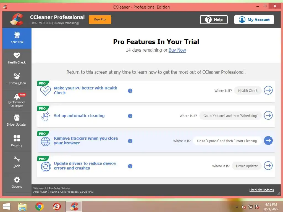Click the CCleaner taskbar icon
283x212 pixels.
tap(74, 206)
